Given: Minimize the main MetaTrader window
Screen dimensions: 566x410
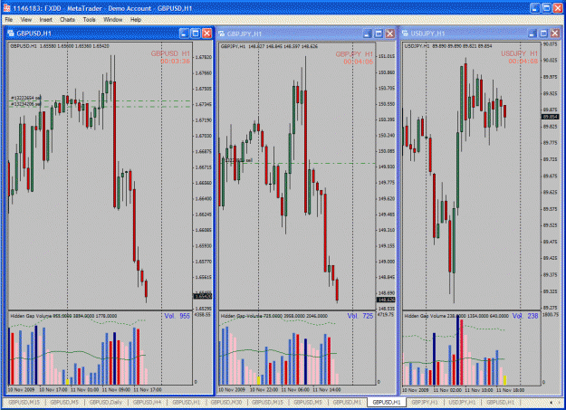Looking at the screenshot, I should (x=535, y=7).
